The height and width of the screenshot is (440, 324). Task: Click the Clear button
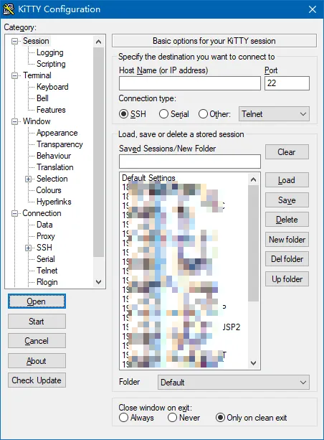(287, 152)
